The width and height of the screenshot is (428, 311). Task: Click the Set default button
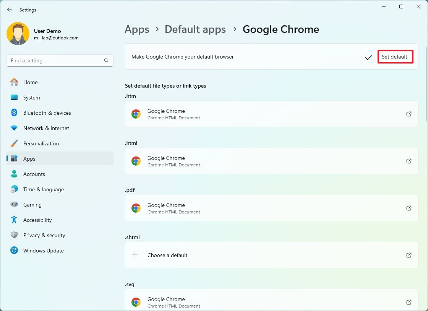tap(395, 57)
